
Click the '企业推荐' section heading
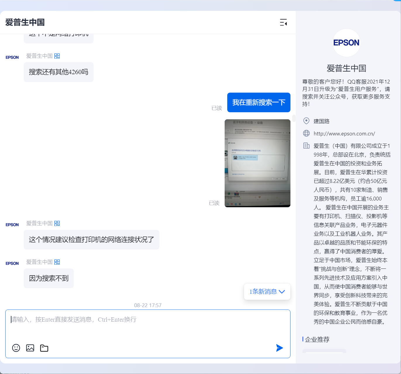pyautogui.click(x=317, y=339)
